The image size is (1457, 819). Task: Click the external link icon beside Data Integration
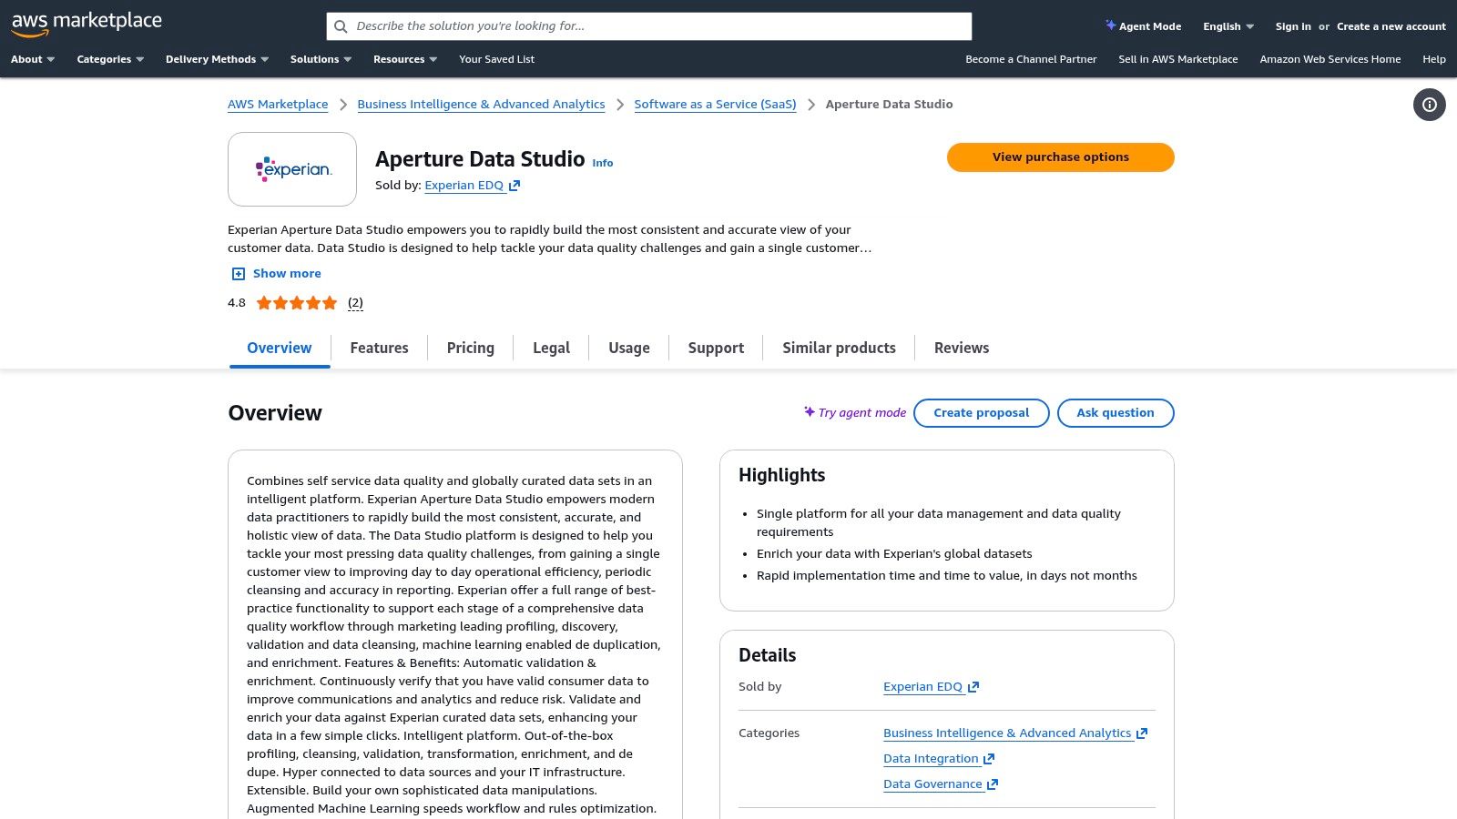click(989, 758)
